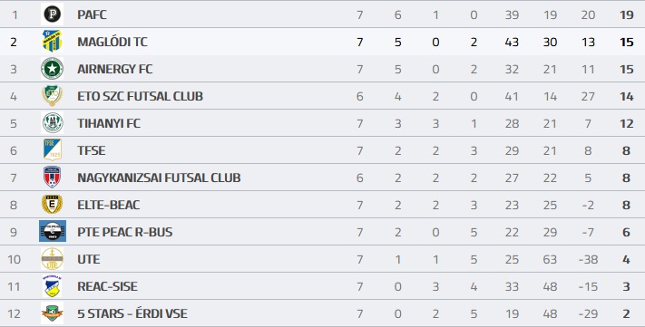Viewport: 645px width, 327px height.
Task: Click the ETO SZC FUTSAL CLUB name
Action: pos(140,96)
